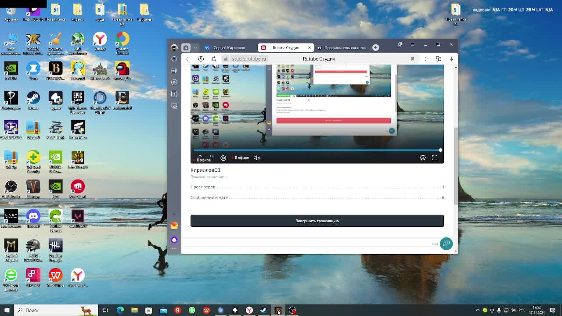
Task: Open the PUBG BATTLEGROUNDS shortcut
Action: (x=33, y=251)
